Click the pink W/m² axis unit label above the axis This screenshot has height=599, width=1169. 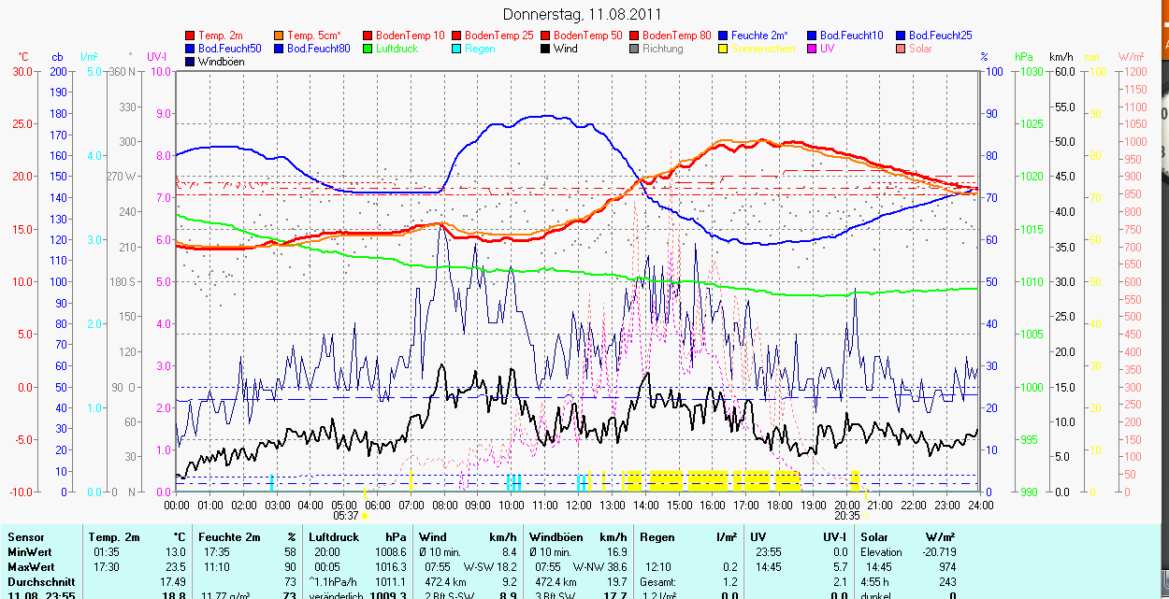point(1132,57)
